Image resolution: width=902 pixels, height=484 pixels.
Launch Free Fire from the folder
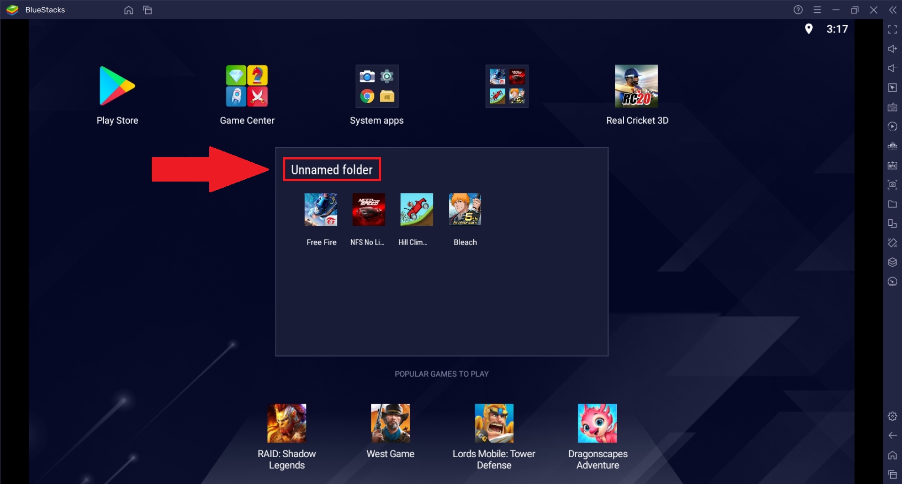(x=321, y=209)
